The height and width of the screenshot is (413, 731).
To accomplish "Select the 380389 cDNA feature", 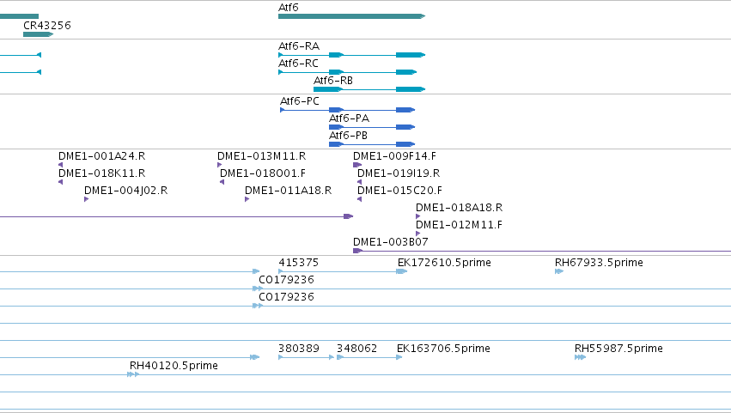I will coord(307,357).
